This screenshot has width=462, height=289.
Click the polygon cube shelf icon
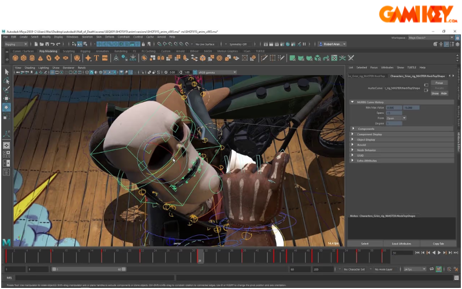pyautogui.click(x=24, y=58)
